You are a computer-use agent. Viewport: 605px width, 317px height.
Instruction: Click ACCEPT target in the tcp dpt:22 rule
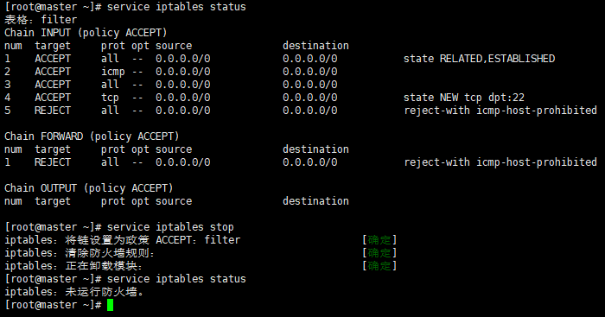coord(53,98)
